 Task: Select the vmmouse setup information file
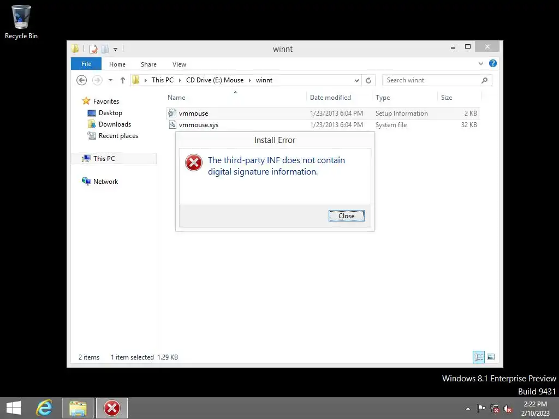[323, 113]
